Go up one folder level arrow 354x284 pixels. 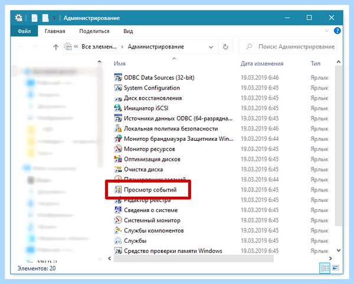[56, 47]
